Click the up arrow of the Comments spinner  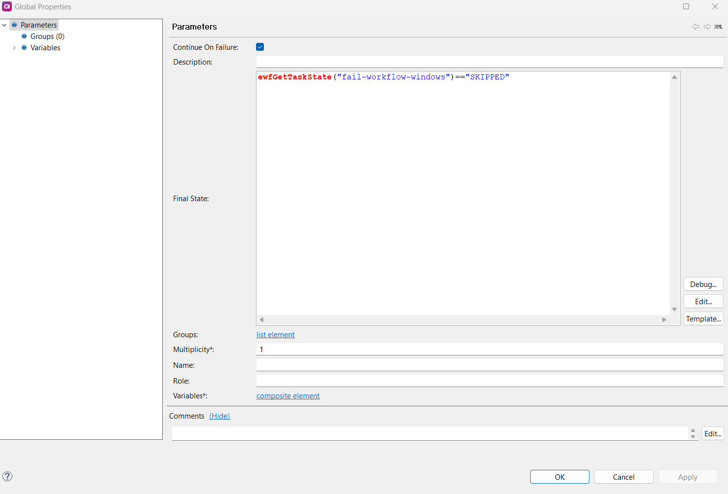pos(693,430)
